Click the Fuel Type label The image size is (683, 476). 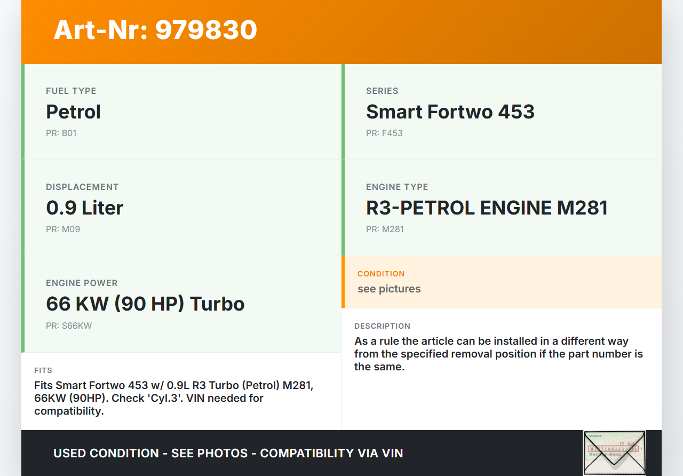click(x=71, y=91)
